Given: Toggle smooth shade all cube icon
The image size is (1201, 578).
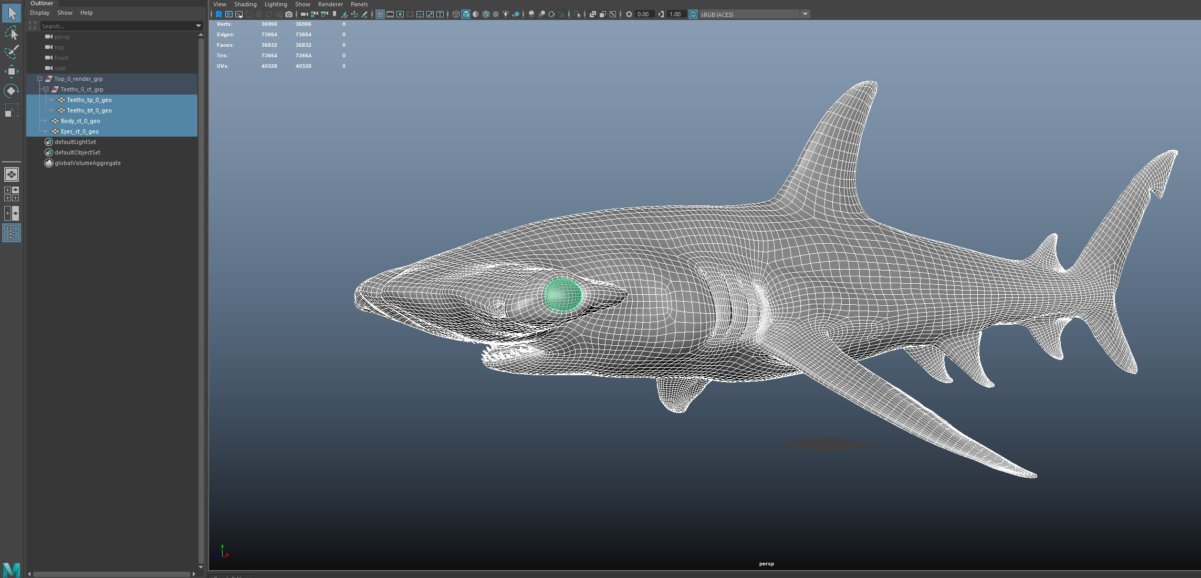Looking at the screenshot, I should 466,14.
